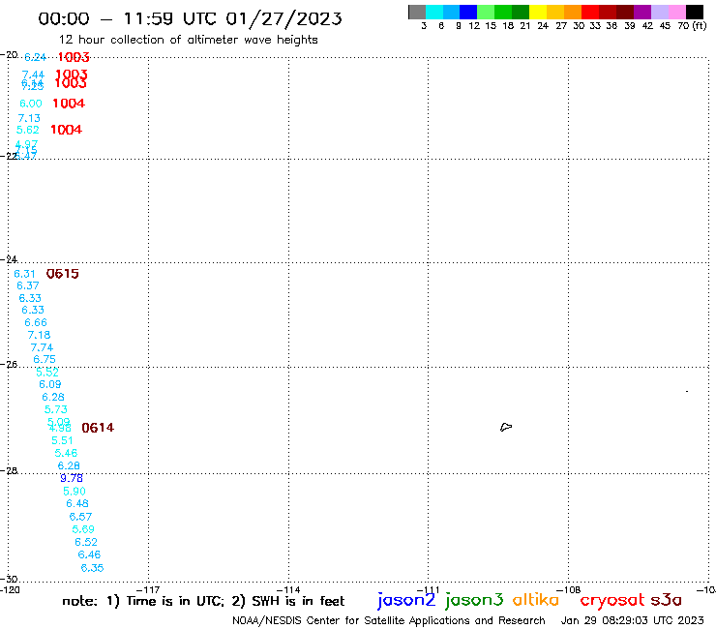This screenshot has width=716, height=629.
Task: Click the wave height value '7.13'
Action: coord(29,118)
